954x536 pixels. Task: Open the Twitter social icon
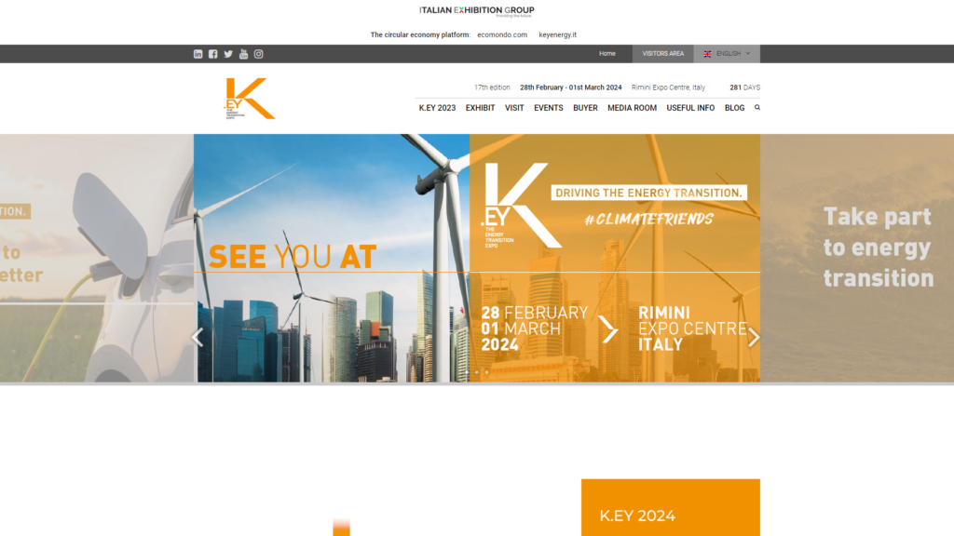(x=228, y=54)
